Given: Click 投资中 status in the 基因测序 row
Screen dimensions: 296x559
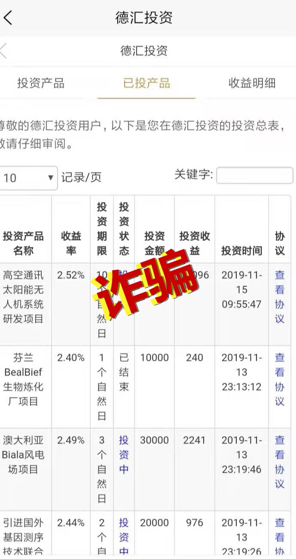Looking at the screenshot, I should click(124, 537).
